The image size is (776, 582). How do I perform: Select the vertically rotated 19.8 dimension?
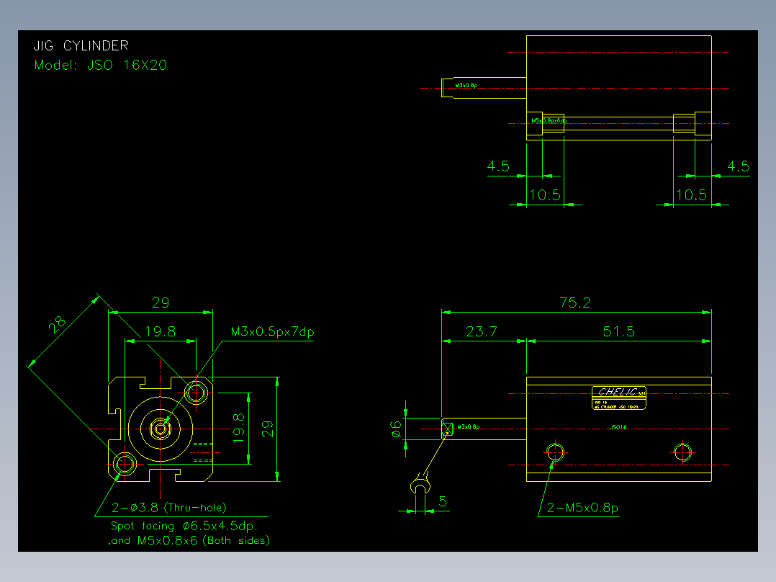(238, 428)
